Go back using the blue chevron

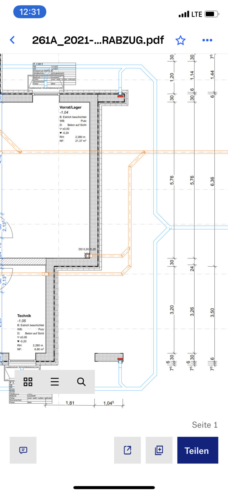pyautogui.click(x=12, y=40)
